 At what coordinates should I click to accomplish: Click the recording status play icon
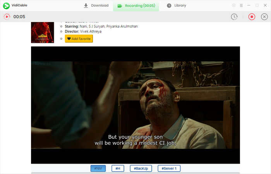pos(7,17)
